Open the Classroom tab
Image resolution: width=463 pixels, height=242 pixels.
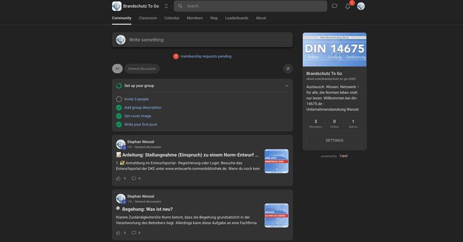pos(148,18)
